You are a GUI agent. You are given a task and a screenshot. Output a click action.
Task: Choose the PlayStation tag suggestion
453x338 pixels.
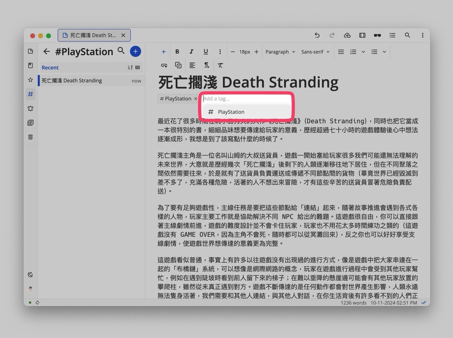click(247, 112)
